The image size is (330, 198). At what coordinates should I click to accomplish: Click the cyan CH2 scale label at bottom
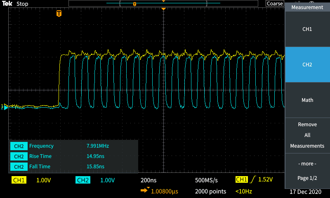click(x=83, y=180)
